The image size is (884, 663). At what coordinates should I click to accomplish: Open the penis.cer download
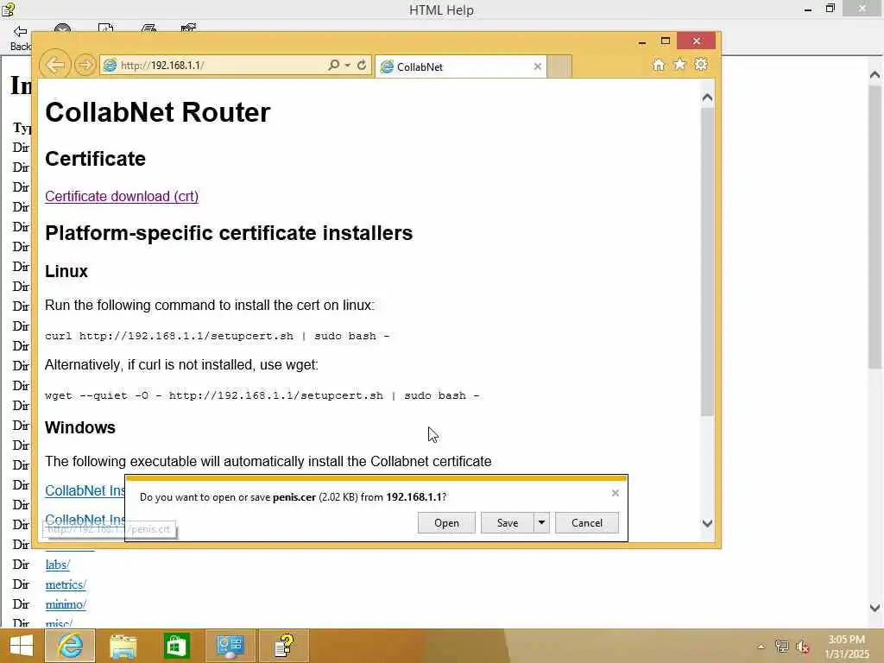[x=446, y=522]
